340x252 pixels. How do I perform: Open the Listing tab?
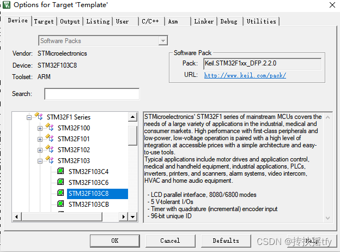point(98,21)
